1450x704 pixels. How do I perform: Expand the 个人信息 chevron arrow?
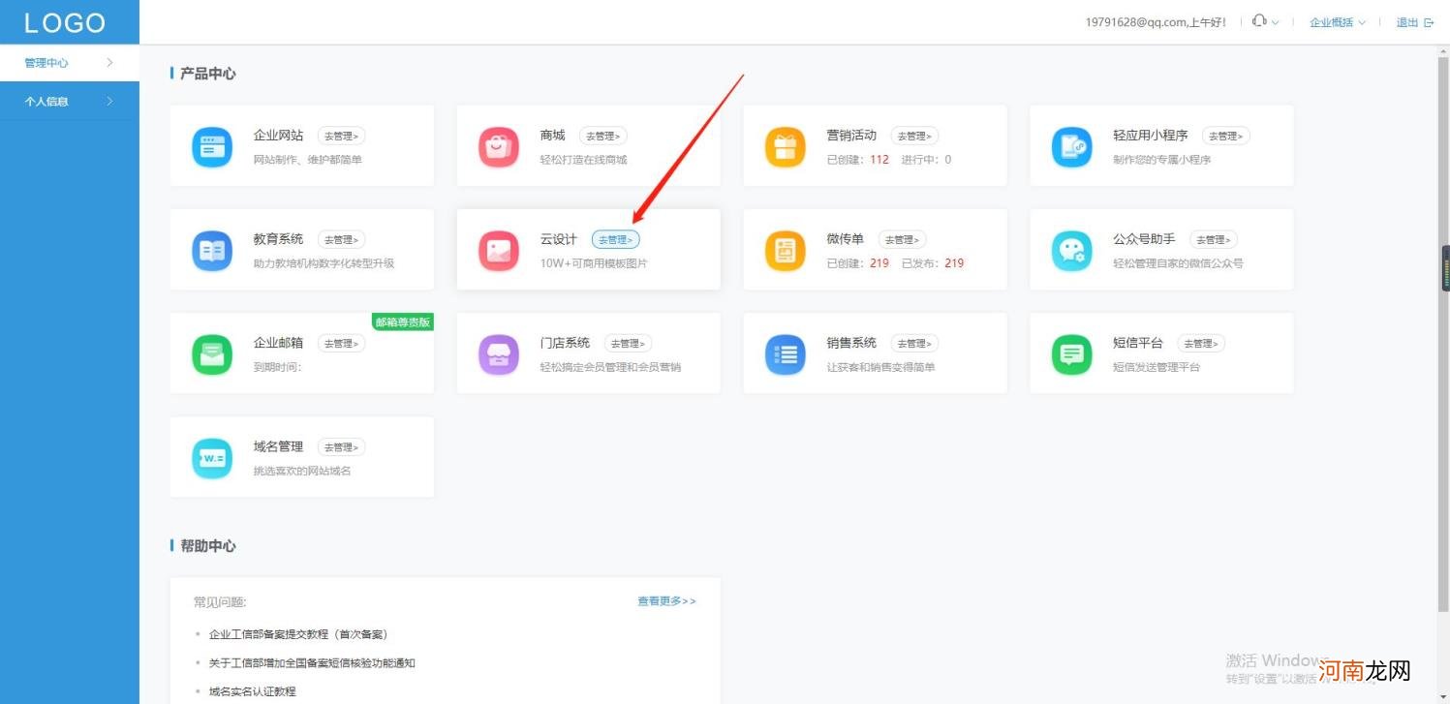[109, 101]
